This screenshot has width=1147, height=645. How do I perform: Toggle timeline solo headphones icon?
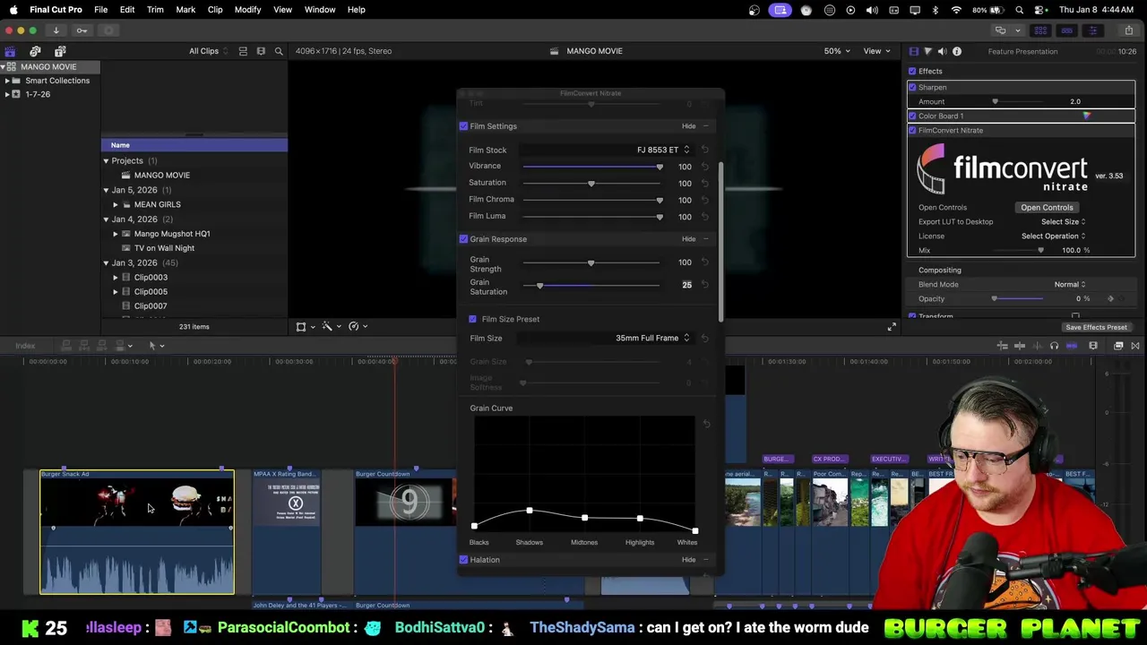pyautogui.click(x=1054, y=346)
